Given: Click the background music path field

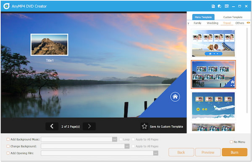Looking at the screenshot, I should 77,139.
